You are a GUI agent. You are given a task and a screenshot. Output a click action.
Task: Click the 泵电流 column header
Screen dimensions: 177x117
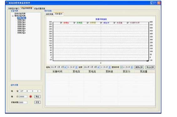pyautogui.click(x=92, y=71)
